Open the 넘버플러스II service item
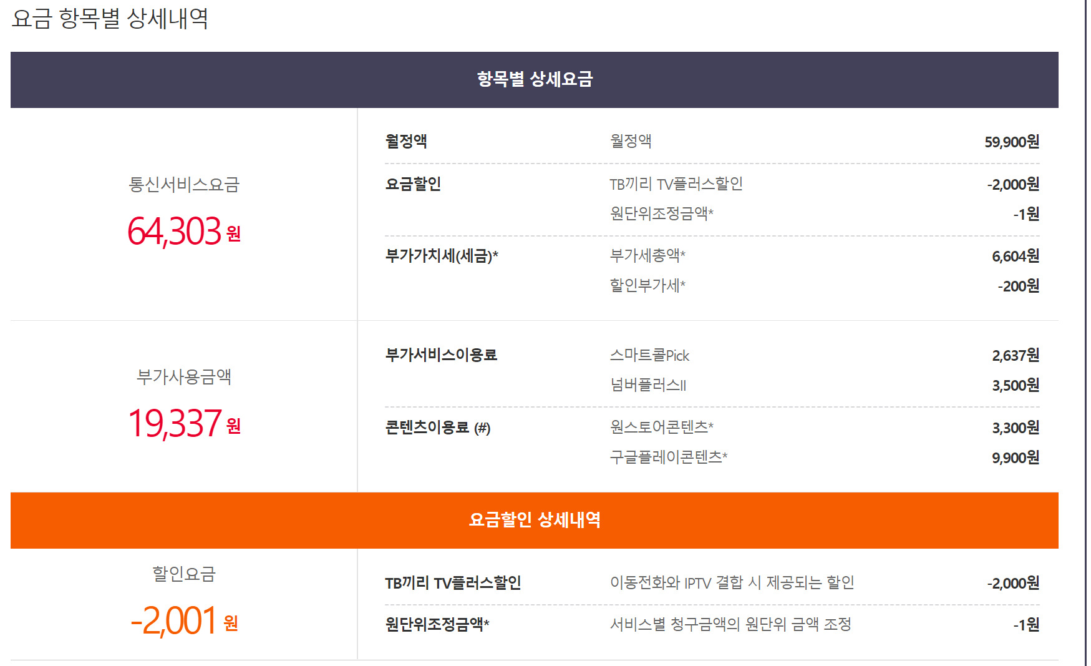The height and width of the screenshot is (666, 1091). click(x=647, y=385)
